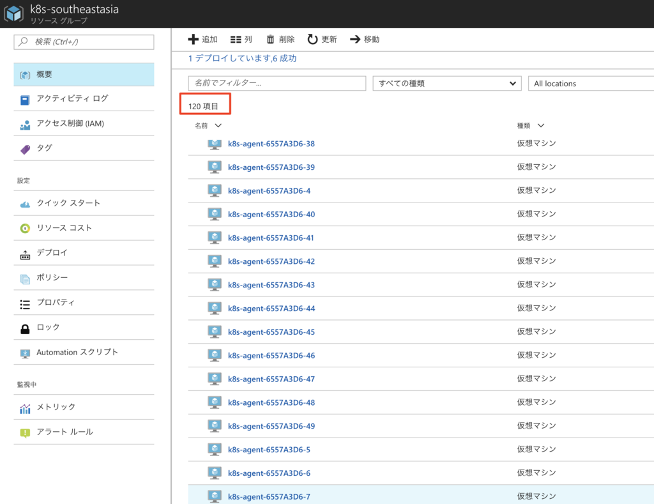Open the すべての種類 type dropdown

point(446,84)
